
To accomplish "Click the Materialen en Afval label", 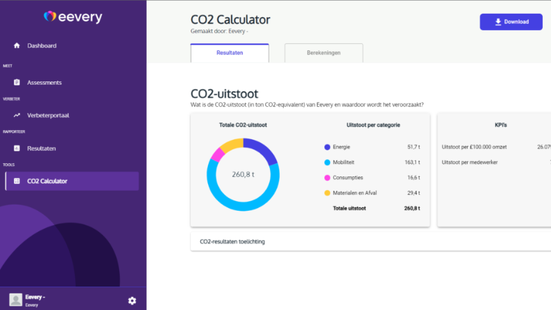I will click(x=355, y=193).
